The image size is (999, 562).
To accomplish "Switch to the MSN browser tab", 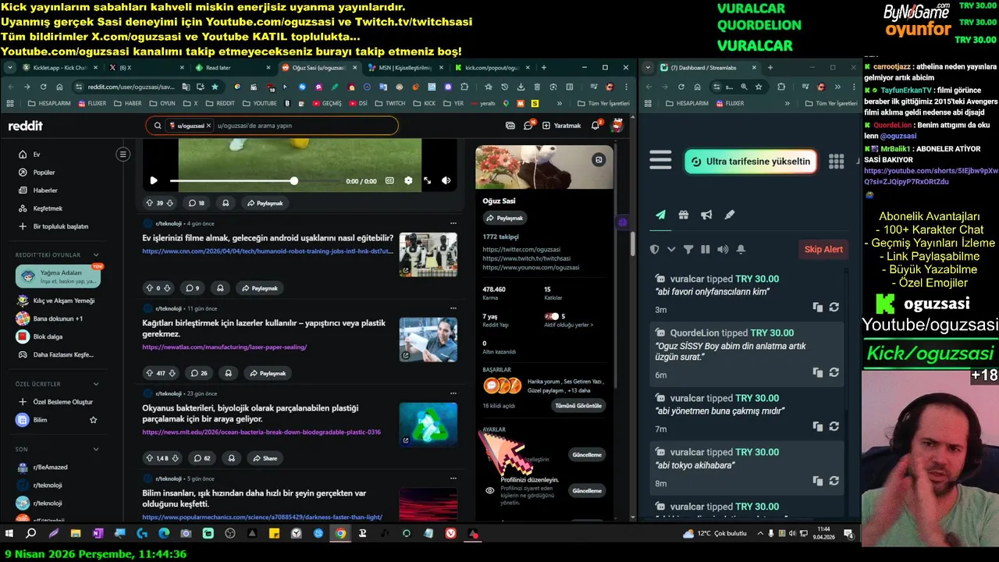I will pos(404,68).
